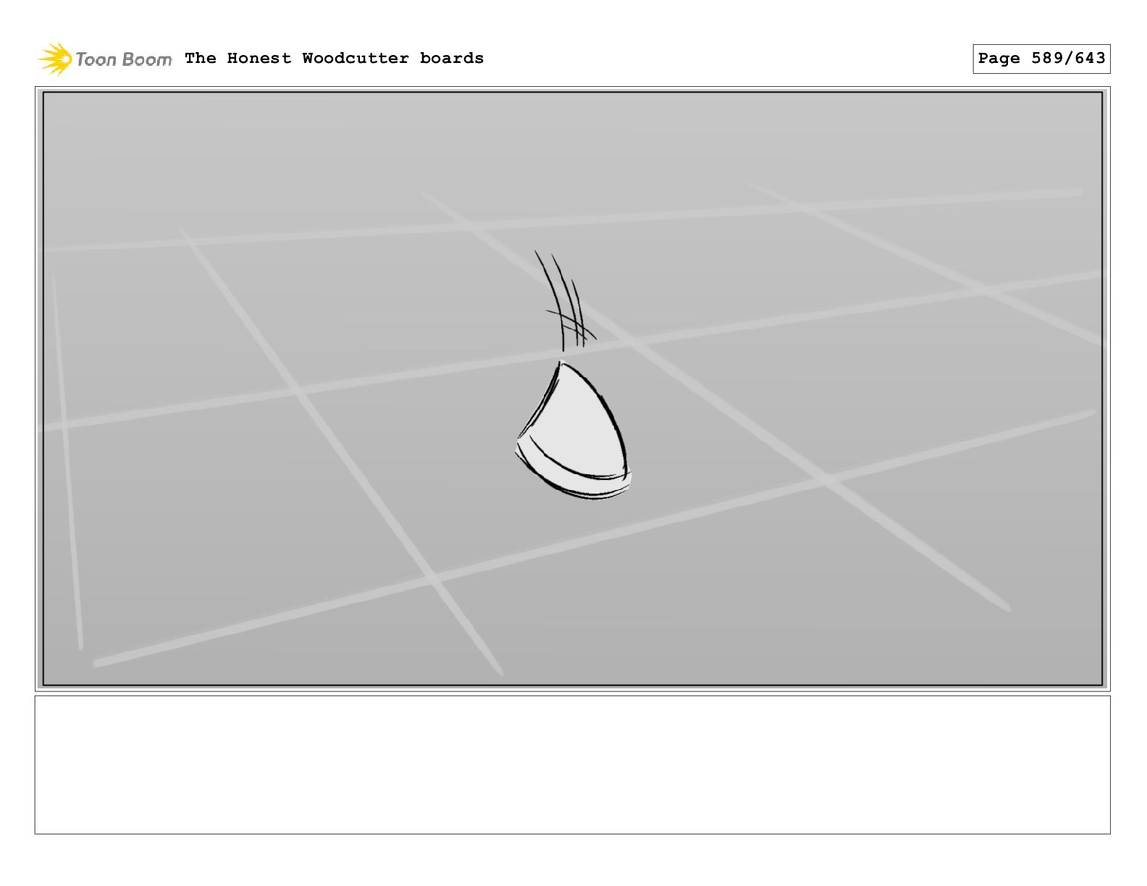Select 'The Honest Woodcutter boards' title
The image size is (1147, 886).
point(334,58)
